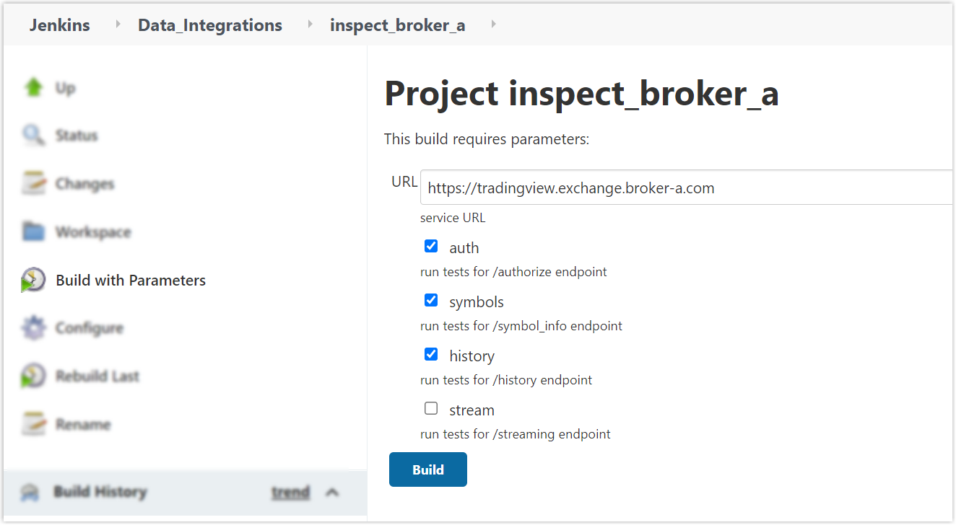Image resolution: width=956 pixels, height=525 pixels.
Task: Click the Workspace folder icon
Action: 33,231
